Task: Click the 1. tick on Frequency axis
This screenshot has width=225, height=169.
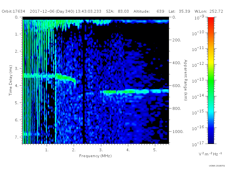Action: (47, 150)
